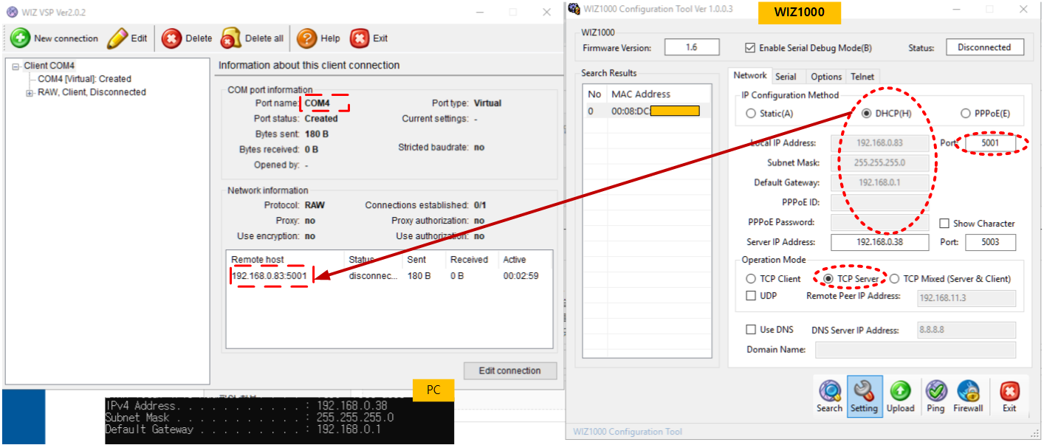This screenshot has height=445, width=1044.
Task: Switch to the Serial tab
Action: (786, 77)
